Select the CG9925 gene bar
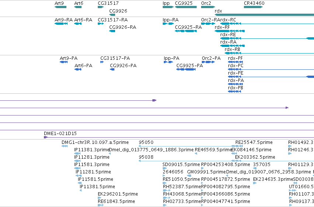The height and width of the screenshot is (207, 314). [186, 7]
